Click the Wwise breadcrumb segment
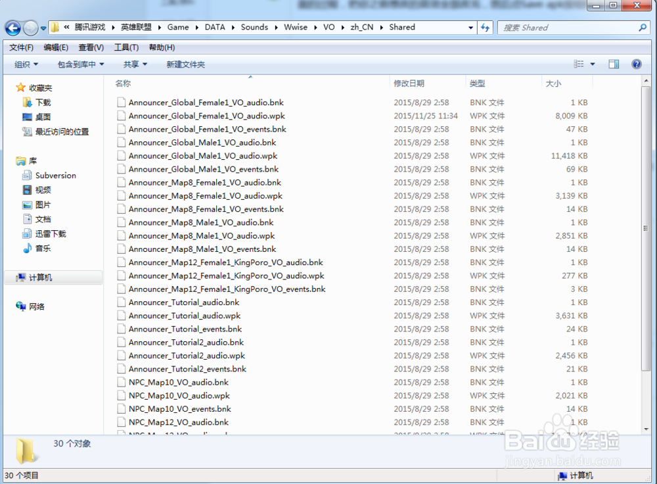 tap(296, 27)
